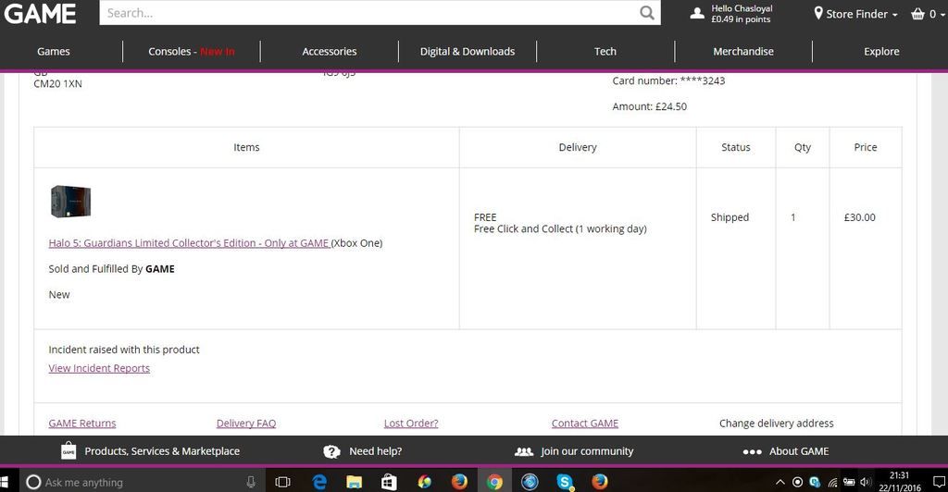Open the Action Center notification icon

(939, 482)
